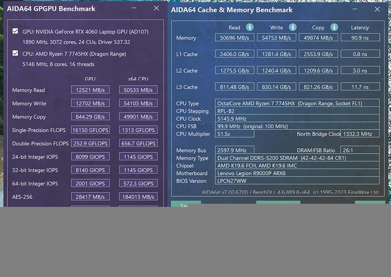Screen dimensions: 391x277
Task: Select the Memory Latency value 90.9 ns
Action: point(360,38)
